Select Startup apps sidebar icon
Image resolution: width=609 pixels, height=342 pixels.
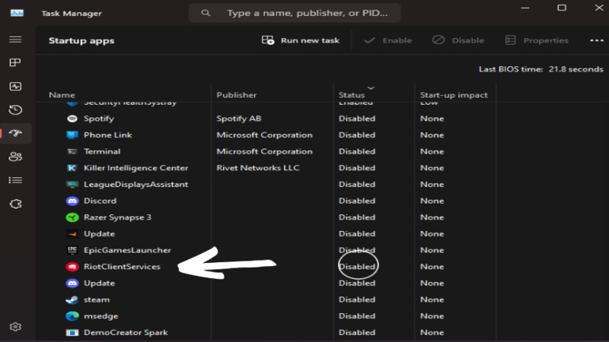point(15,133)
